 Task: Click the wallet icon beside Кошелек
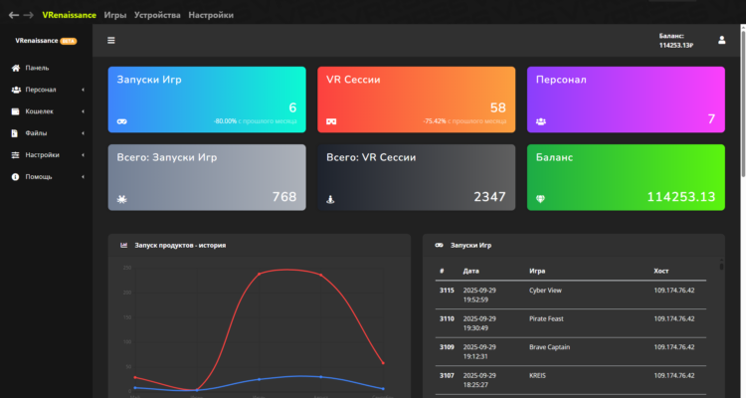[16, 111]
